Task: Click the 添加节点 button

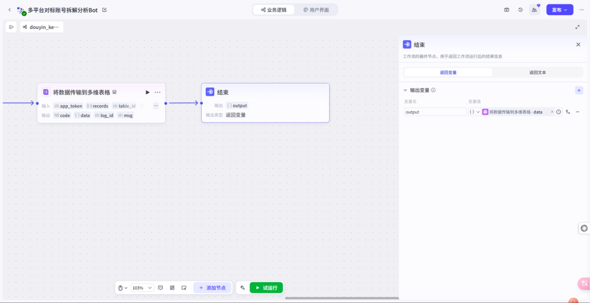Action: [x=213, y=288]
